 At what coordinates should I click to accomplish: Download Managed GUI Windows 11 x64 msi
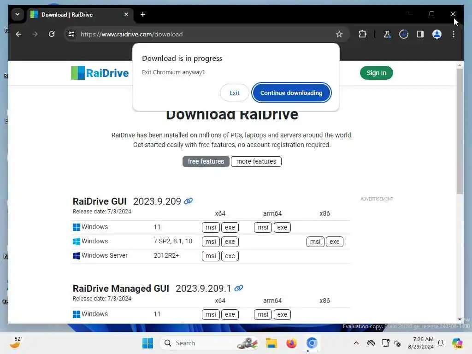click(x=211, y=314)
